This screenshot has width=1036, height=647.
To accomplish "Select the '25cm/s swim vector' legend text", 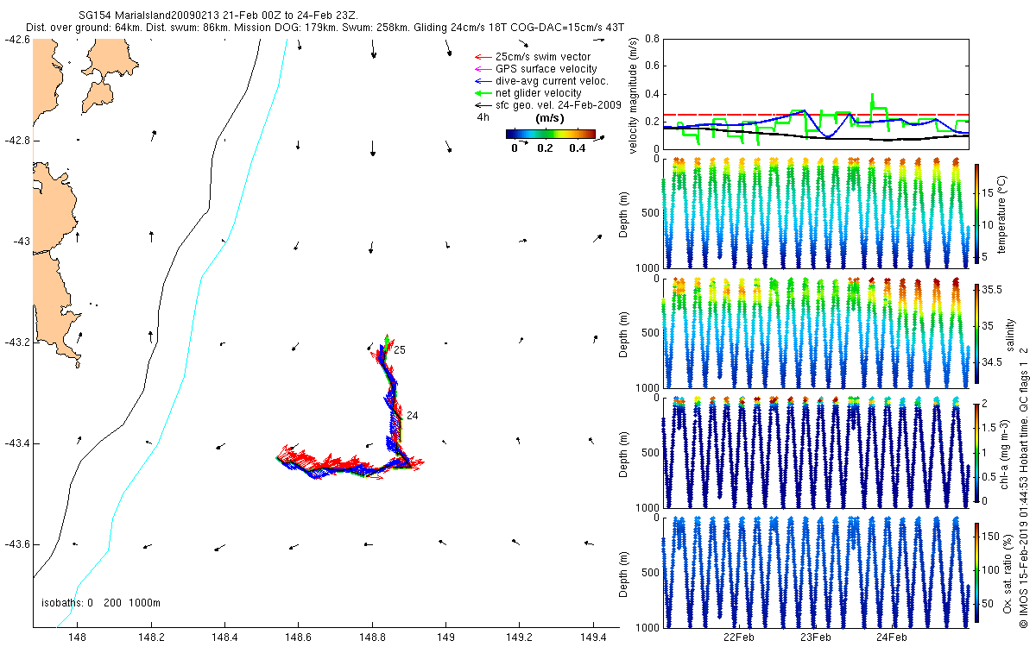I will point(543,57).
